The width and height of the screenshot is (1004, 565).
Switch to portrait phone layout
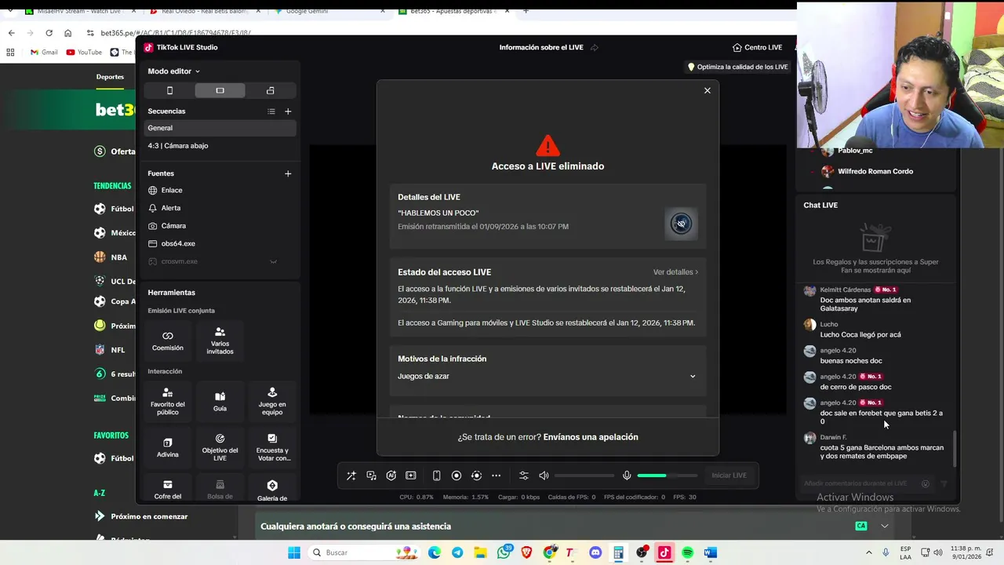(x=169, y=90)
